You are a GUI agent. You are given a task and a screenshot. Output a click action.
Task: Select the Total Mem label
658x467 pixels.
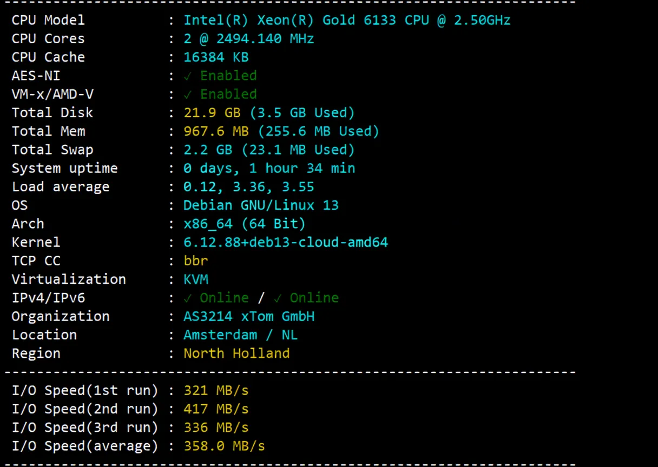(x=48, y=131)
